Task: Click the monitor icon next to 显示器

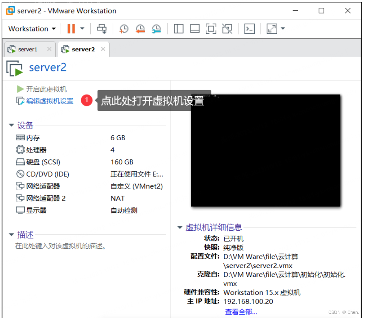Action: coord(20,210)
